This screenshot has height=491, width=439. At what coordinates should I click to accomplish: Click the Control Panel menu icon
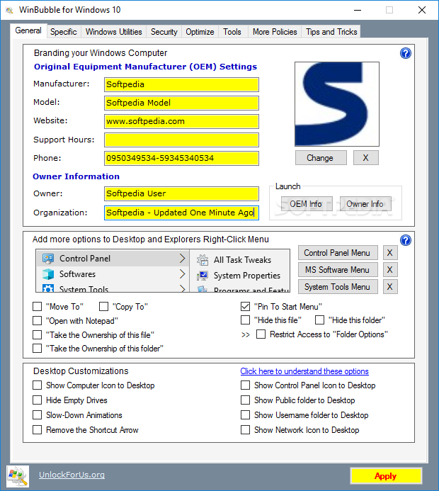(x=48, y=259)
